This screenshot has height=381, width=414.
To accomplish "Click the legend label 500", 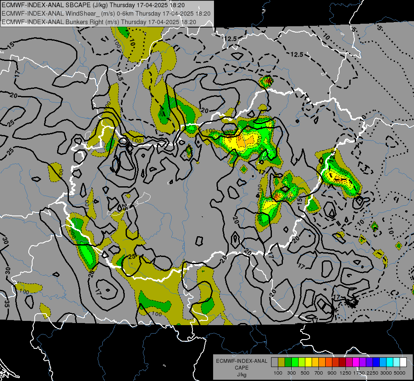I will pos(305,373).
